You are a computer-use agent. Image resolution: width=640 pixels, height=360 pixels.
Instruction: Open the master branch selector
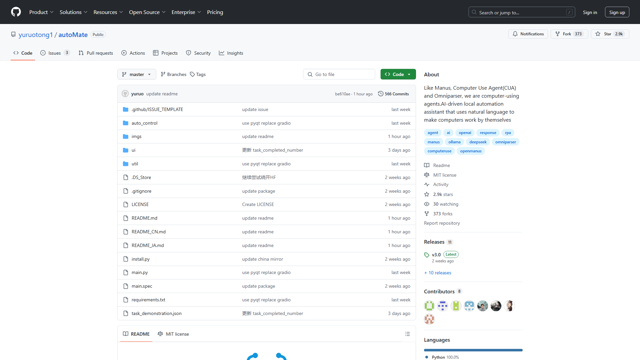click(x=137, y=74)
